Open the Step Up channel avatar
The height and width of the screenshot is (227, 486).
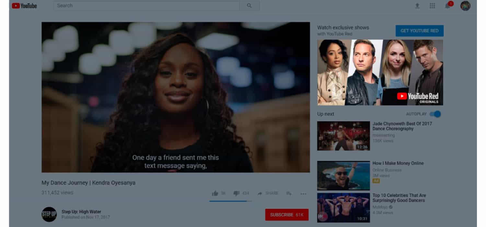49,214
